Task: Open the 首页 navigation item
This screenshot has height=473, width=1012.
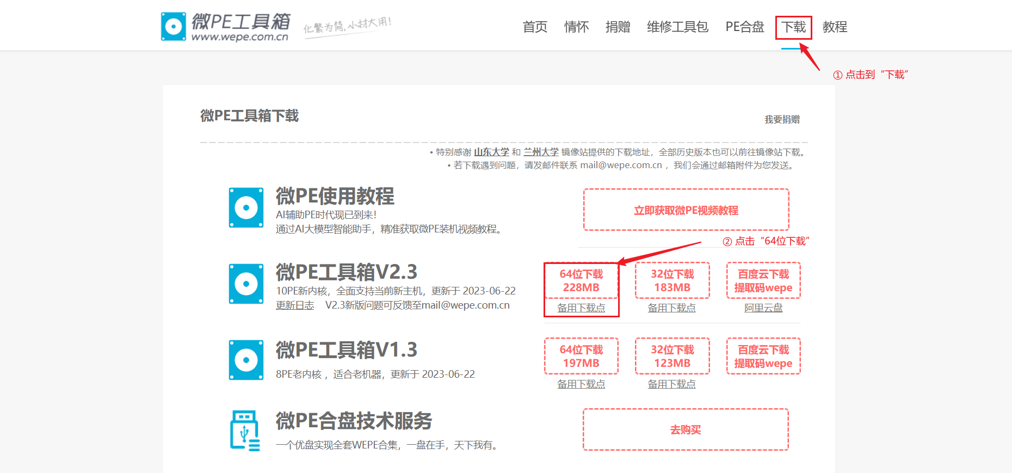Action: click(535, 27)
